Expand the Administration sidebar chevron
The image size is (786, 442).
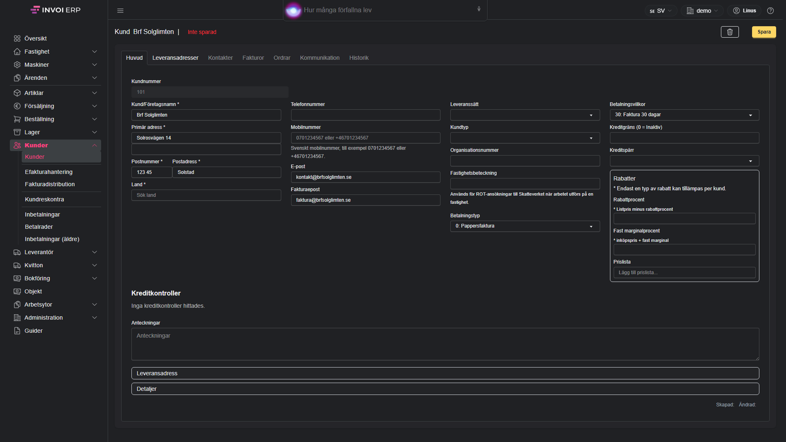pos(95,318)
